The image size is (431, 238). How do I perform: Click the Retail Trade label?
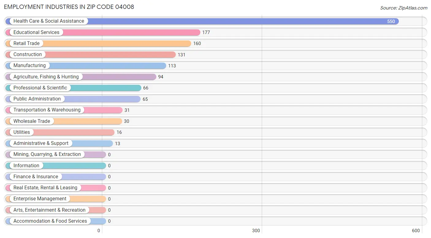coord(26,43)
